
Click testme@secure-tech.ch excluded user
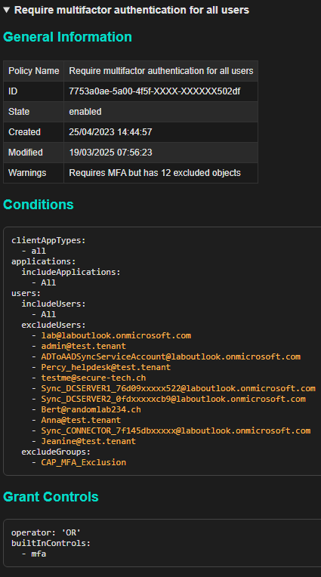point(94,378)
